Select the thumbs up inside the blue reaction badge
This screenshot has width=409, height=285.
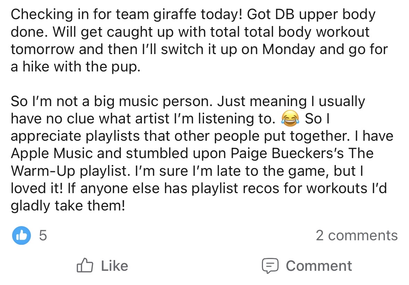21,236
